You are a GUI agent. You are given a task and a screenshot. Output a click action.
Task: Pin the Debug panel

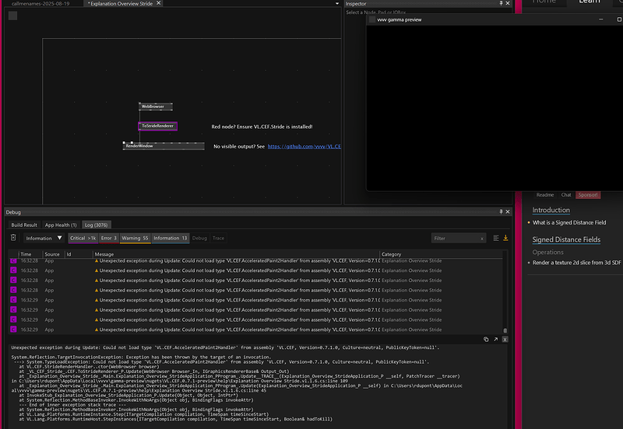[x=501, y=211]
